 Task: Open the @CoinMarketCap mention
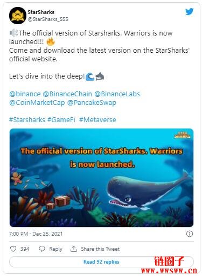[x=37, y=103]
